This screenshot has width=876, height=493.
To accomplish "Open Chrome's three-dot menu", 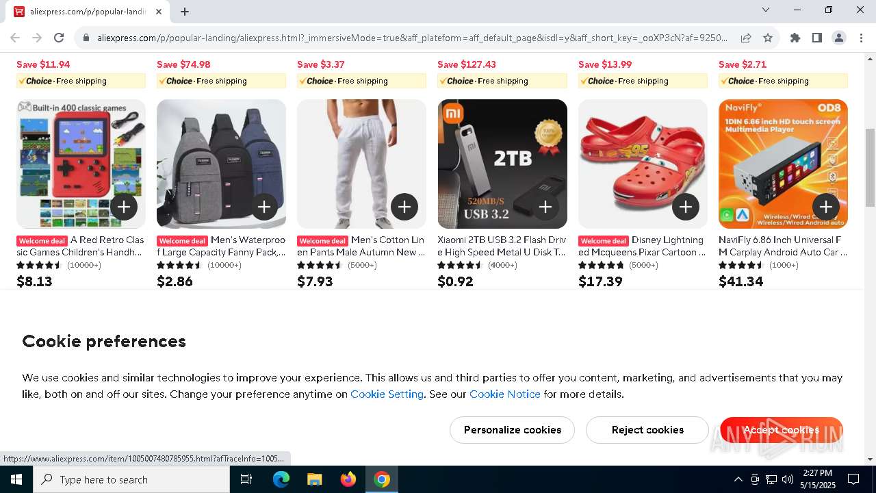I will point(861,38).
